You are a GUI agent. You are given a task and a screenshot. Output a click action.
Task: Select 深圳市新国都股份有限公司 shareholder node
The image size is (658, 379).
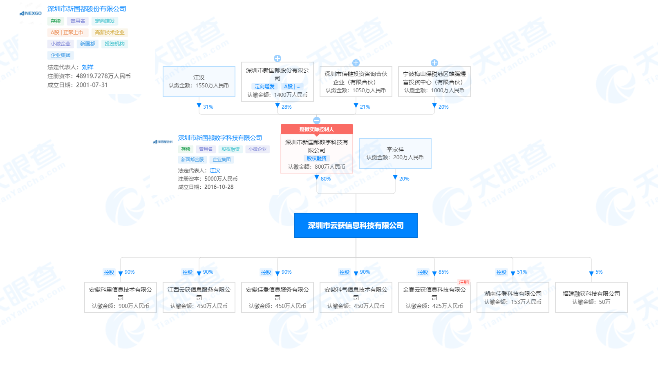278,82
